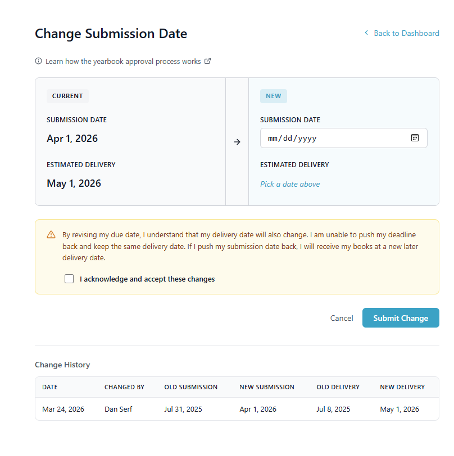This screenshot has height=456, width=454.
Task: Click the 'I acknowledge and accept these changes' label
Action: pyautogui.click(x=147, y=279)
